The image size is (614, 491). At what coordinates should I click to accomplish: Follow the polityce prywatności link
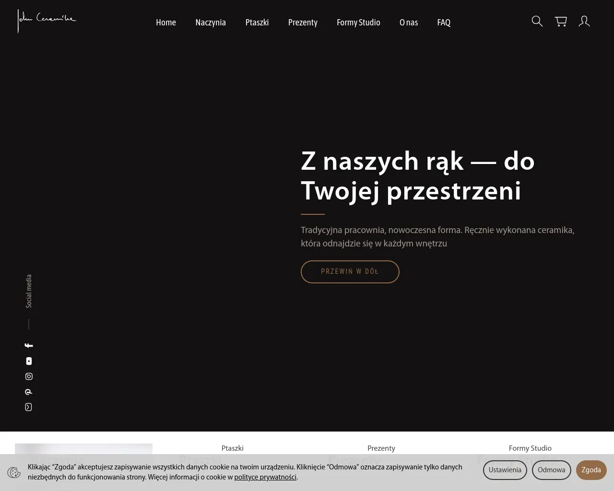click(265, 478)
